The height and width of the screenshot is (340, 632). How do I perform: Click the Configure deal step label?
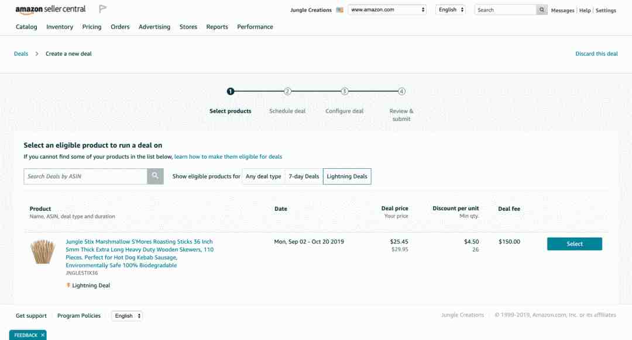click(x=344, y=111)
